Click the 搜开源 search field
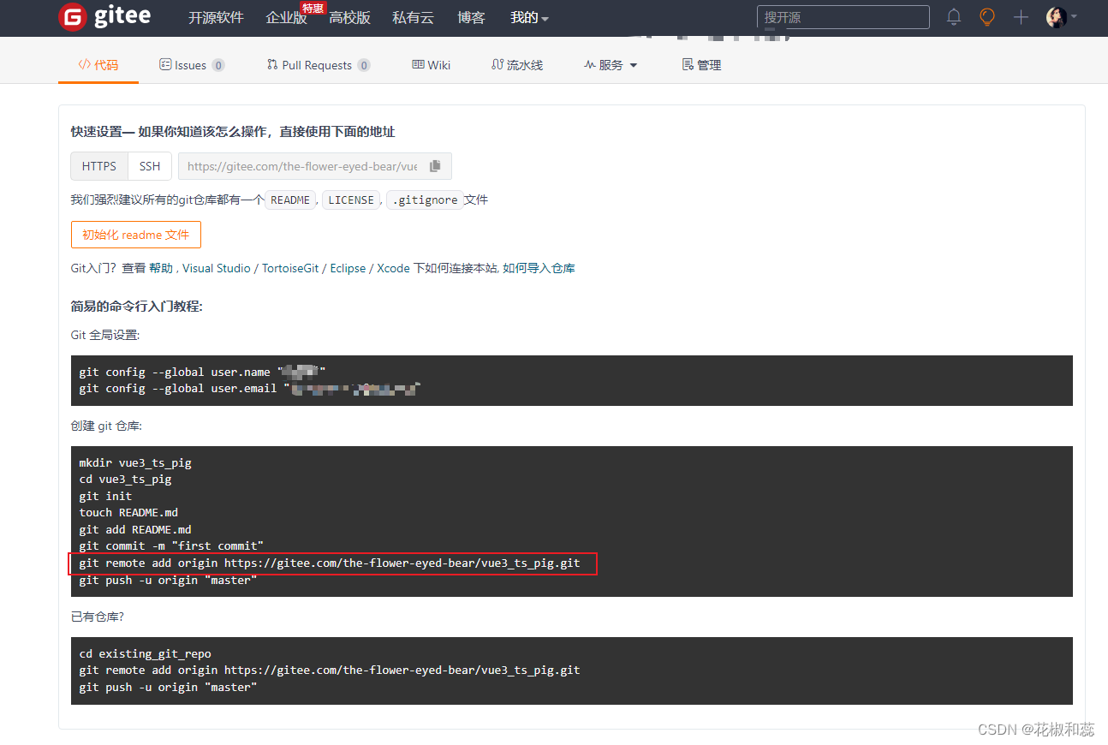 (x=843, y=17)
